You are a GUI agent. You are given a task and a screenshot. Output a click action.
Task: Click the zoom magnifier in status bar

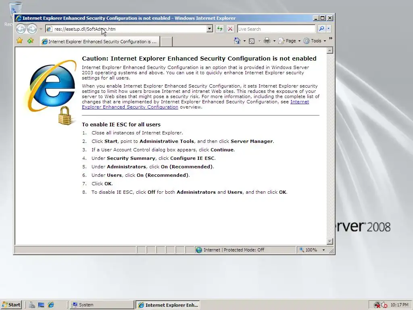(302, 249)
